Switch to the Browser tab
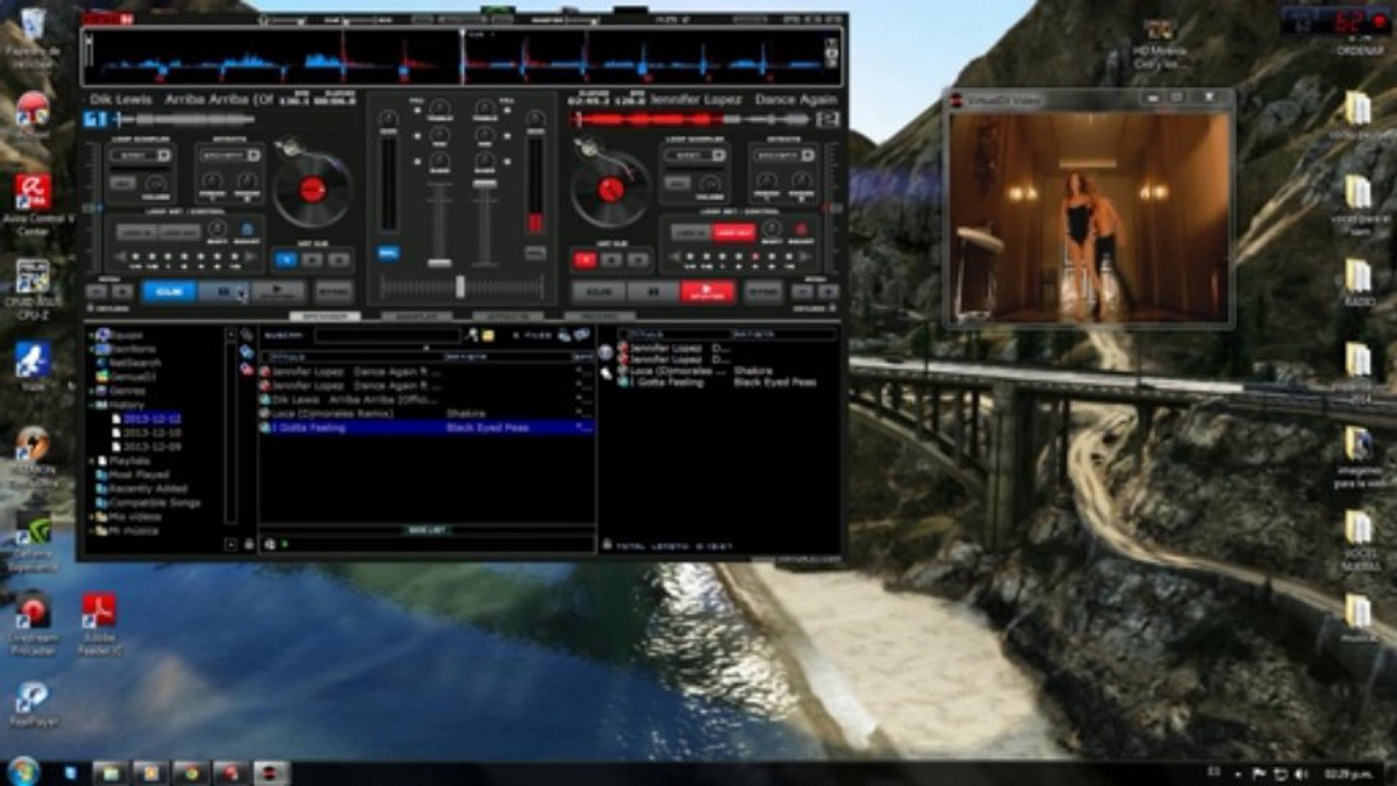This screenshot has height=786, width=1397. point(325,317)
